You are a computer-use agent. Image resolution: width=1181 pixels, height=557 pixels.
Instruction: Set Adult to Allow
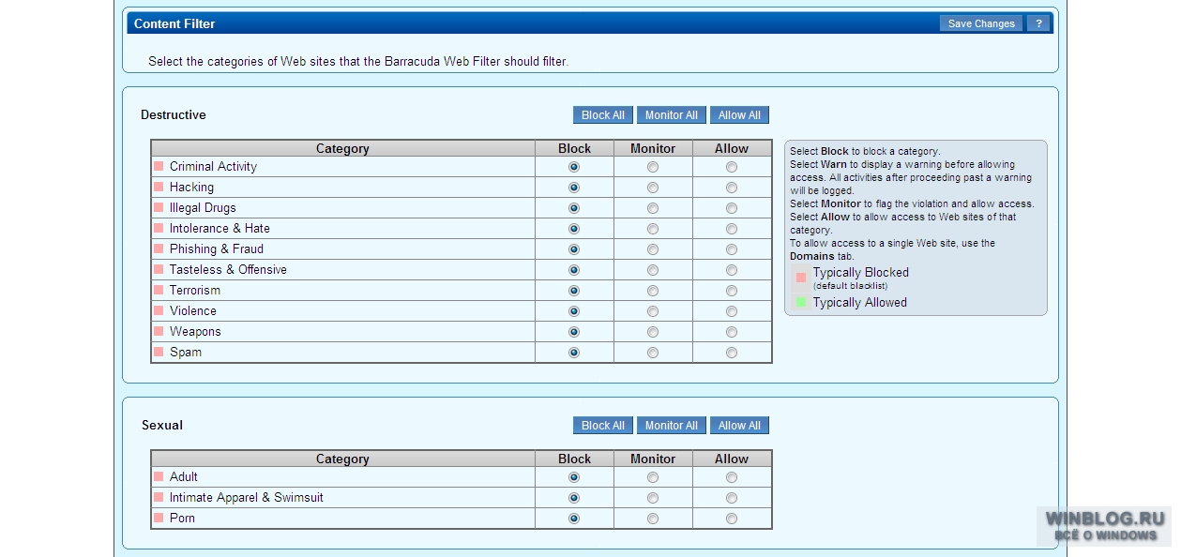pyautogui.click(x=732, y=477)
